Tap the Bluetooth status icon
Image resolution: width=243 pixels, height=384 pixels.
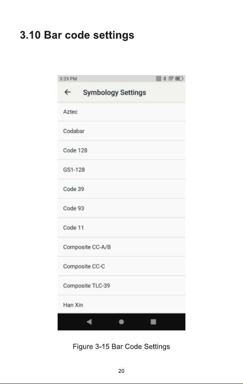pos(165,79)
